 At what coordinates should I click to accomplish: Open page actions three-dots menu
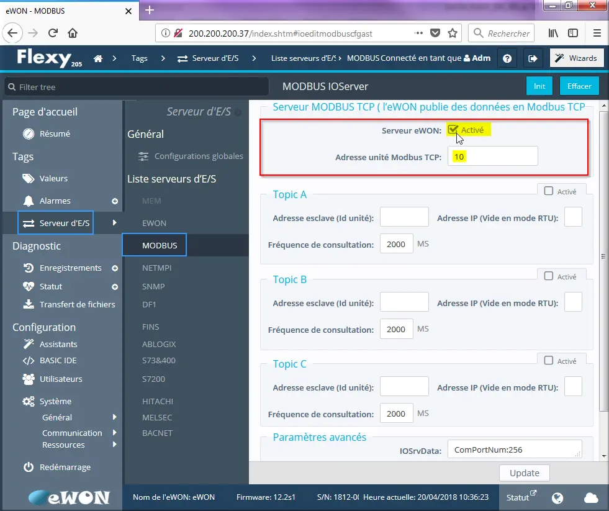click(418, 33)
